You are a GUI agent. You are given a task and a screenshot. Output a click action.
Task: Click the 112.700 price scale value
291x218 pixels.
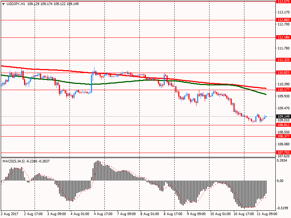[x=283, y=24]
